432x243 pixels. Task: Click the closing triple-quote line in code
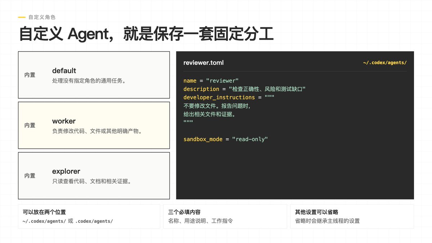point(188,122)
